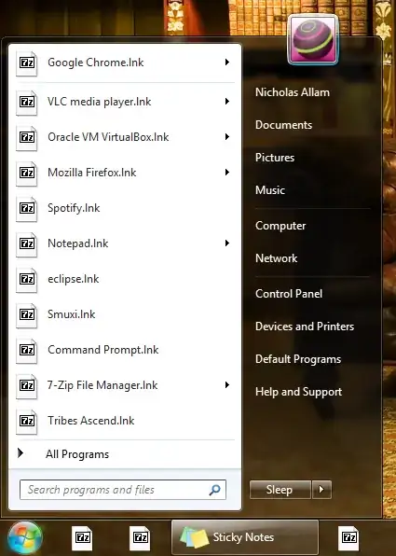Click All Programs label
This screenshot has width=396, height=556.
coord(77,454)
